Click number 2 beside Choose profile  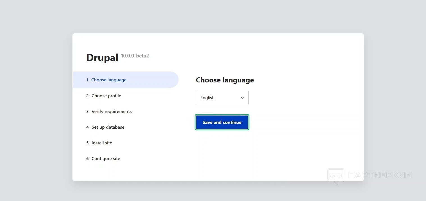[x=87, y=96]
